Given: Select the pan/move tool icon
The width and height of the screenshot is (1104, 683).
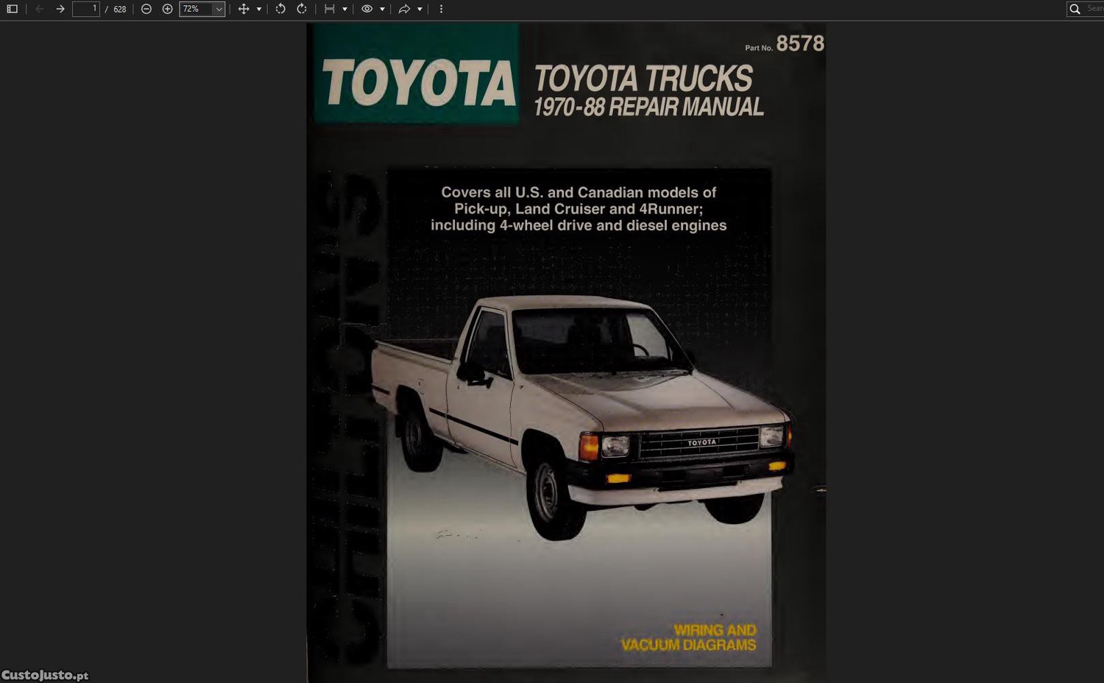Looking at the screenshot, I should (244, 9).
